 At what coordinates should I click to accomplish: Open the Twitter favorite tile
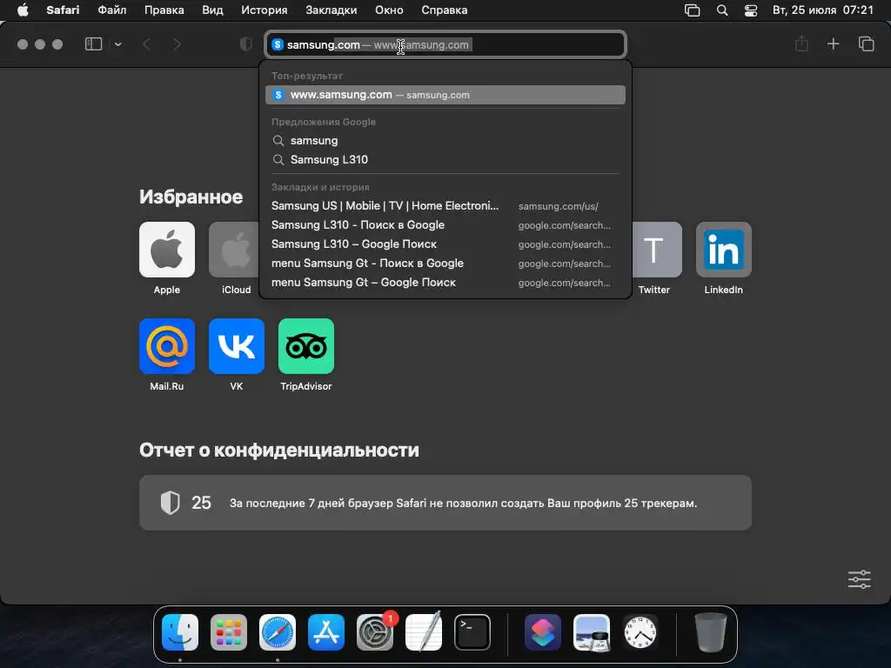(657, 250)
